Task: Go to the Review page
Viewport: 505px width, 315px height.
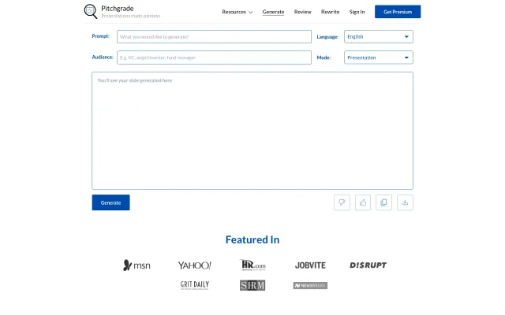Action: 302,12
